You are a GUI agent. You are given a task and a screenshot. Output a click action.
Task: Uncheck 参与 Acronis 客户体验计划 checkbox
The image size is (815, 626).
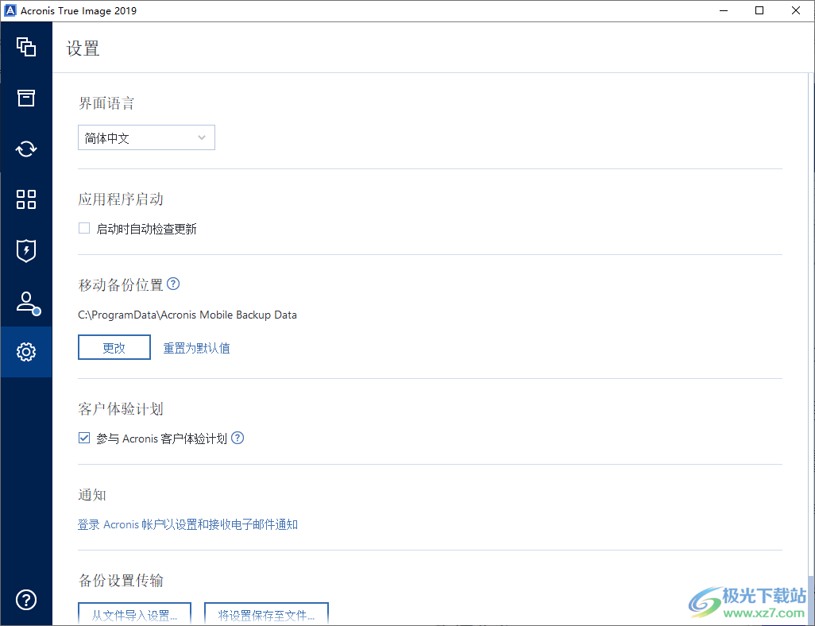pyautogui.click(x=84, y=438)
